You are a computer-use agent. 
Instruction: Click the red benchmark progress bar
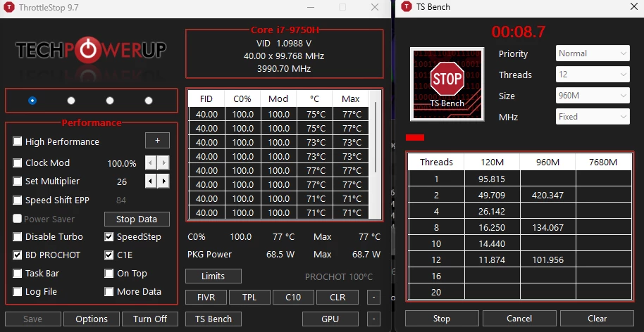coord(415,137)
